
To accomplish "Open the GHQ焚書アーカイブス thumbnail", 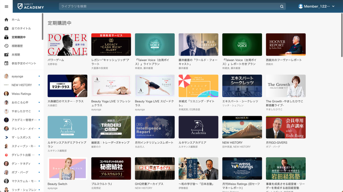I will click(x=155, y=168).
